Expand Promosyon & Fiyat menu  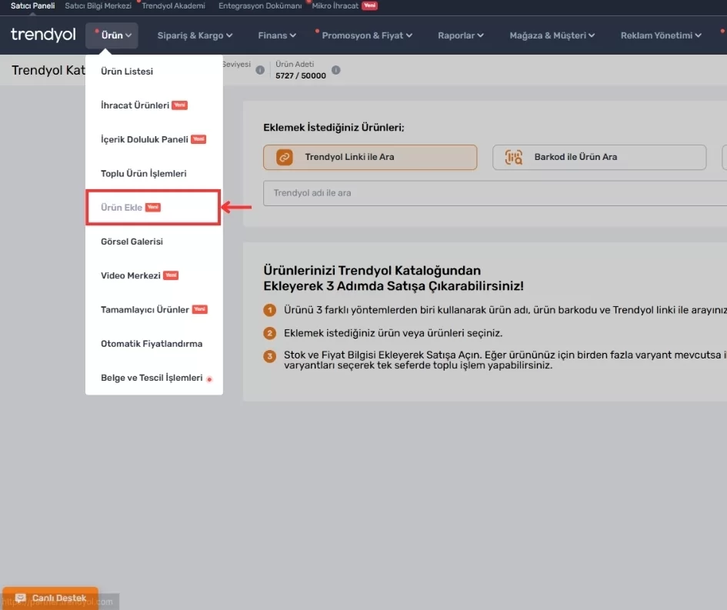[367, 35]
